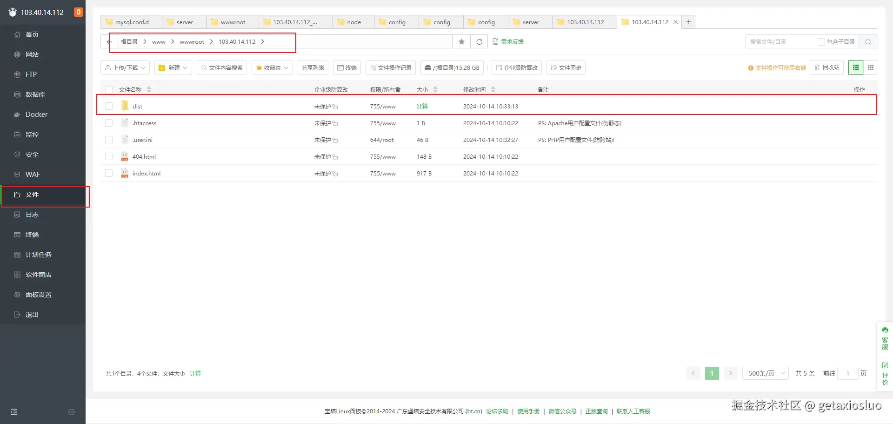Switch to the wwwroot tab
This screenshot has height=424, width=893.
tap(233, 22)
